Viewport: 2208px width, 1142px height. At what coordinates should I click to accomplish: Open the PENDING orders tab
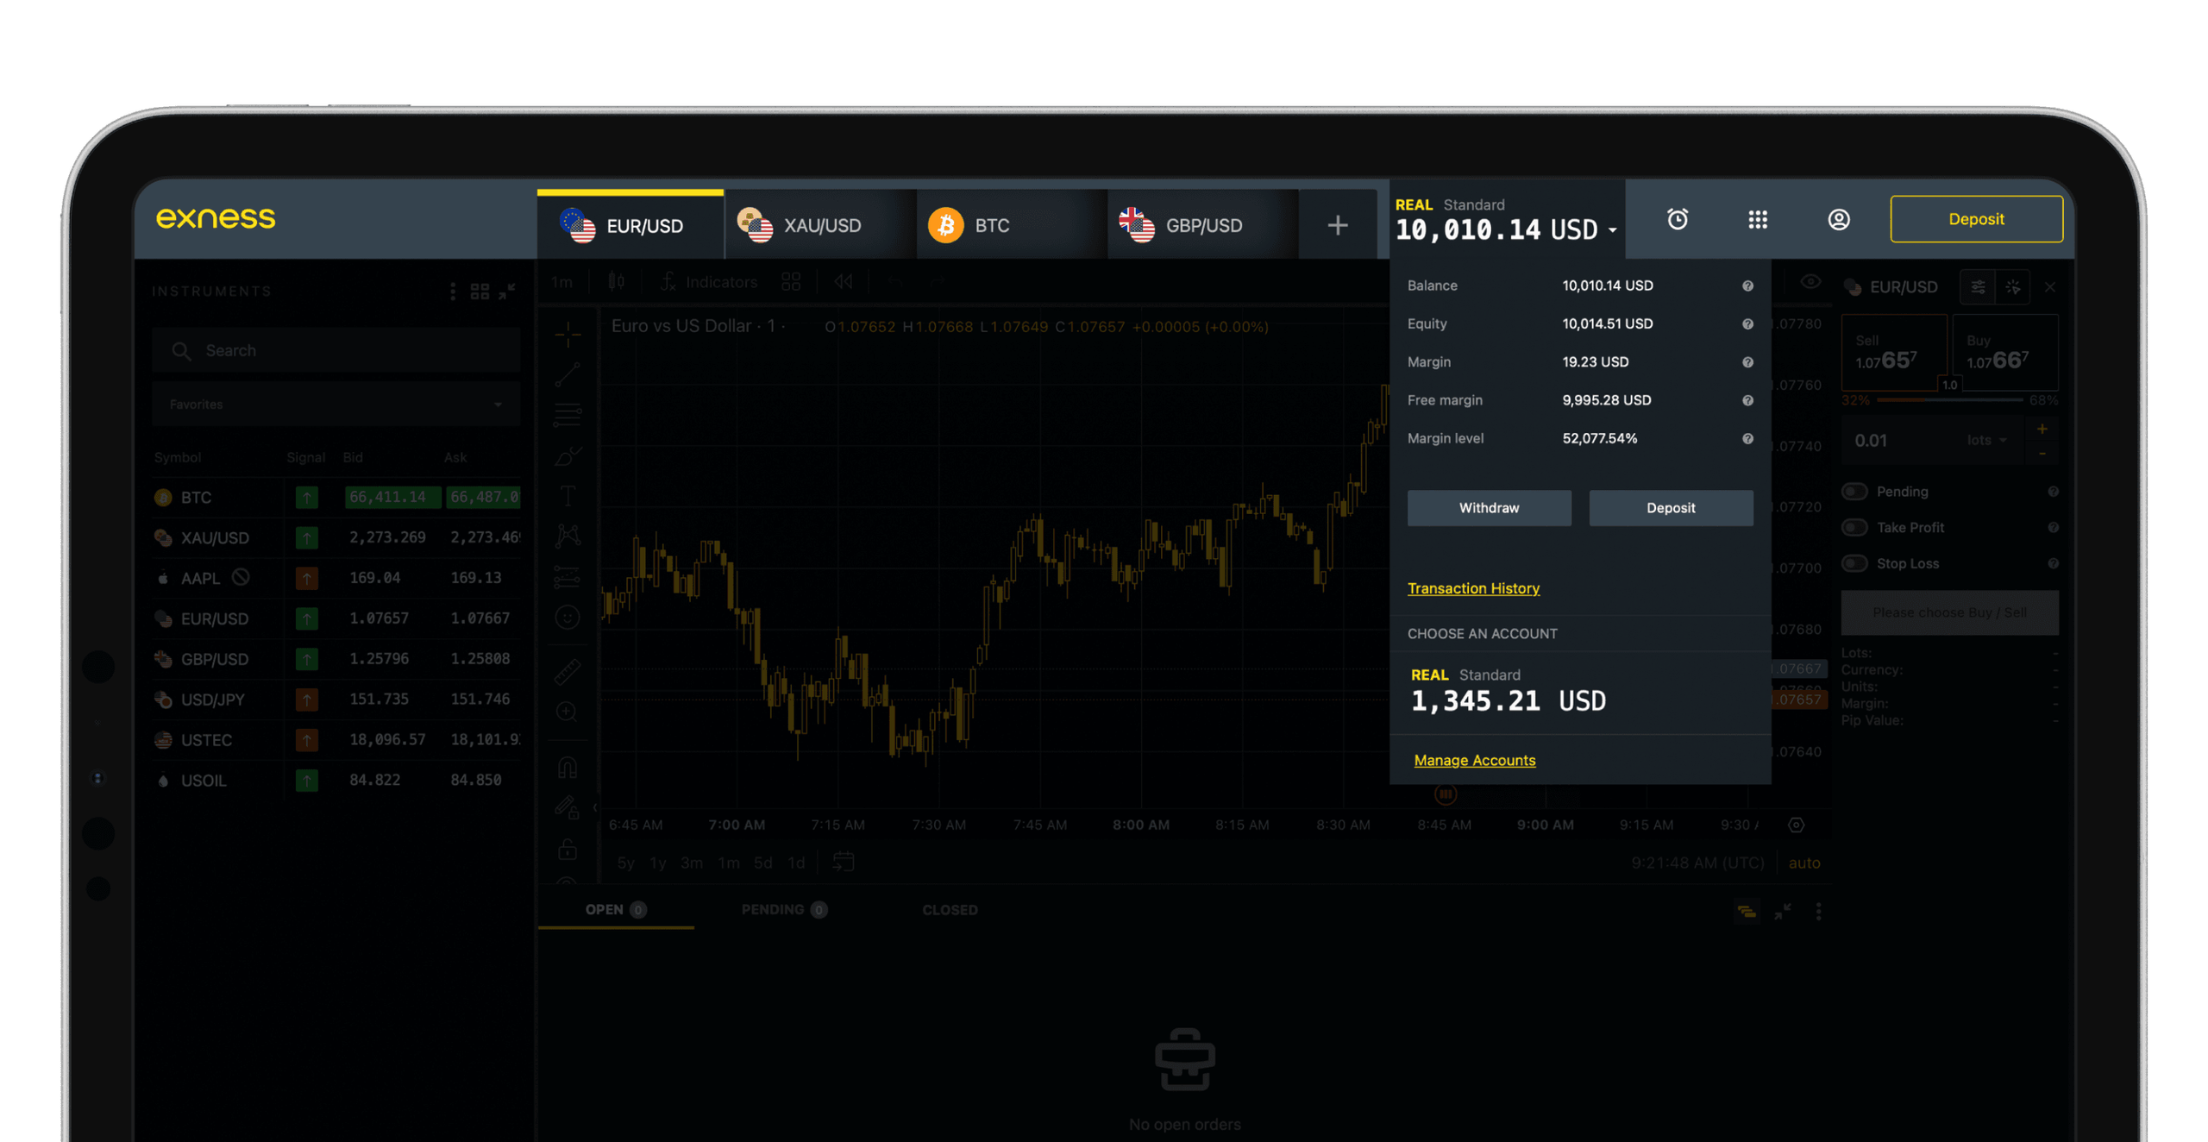(x=783, y=909)
